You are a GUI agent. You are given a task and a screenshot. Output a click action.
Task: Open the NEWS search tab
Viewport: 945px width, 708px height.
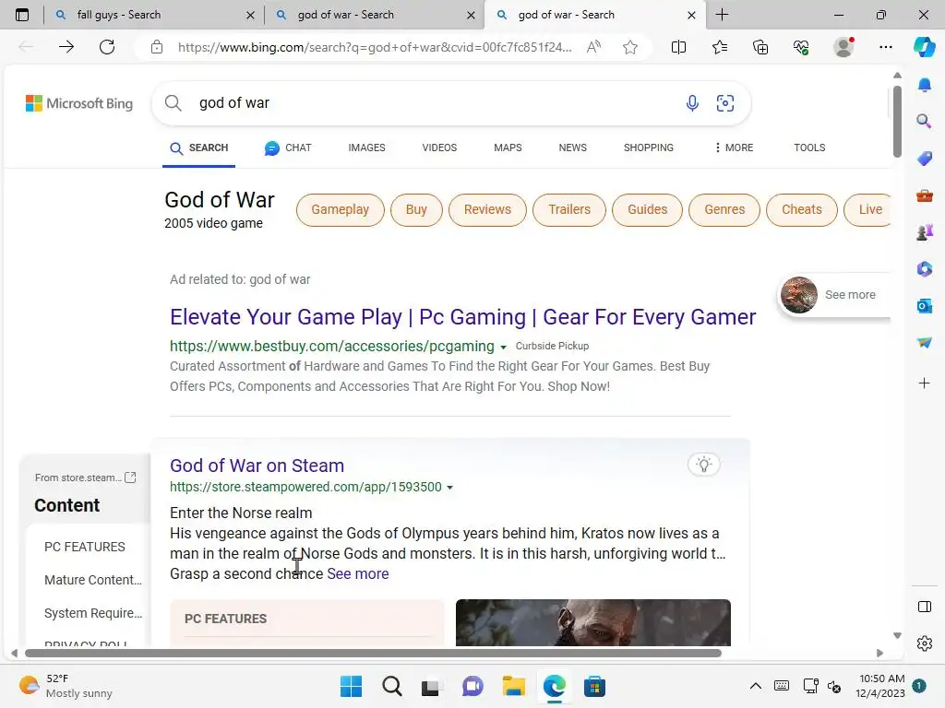pos(572,147)
